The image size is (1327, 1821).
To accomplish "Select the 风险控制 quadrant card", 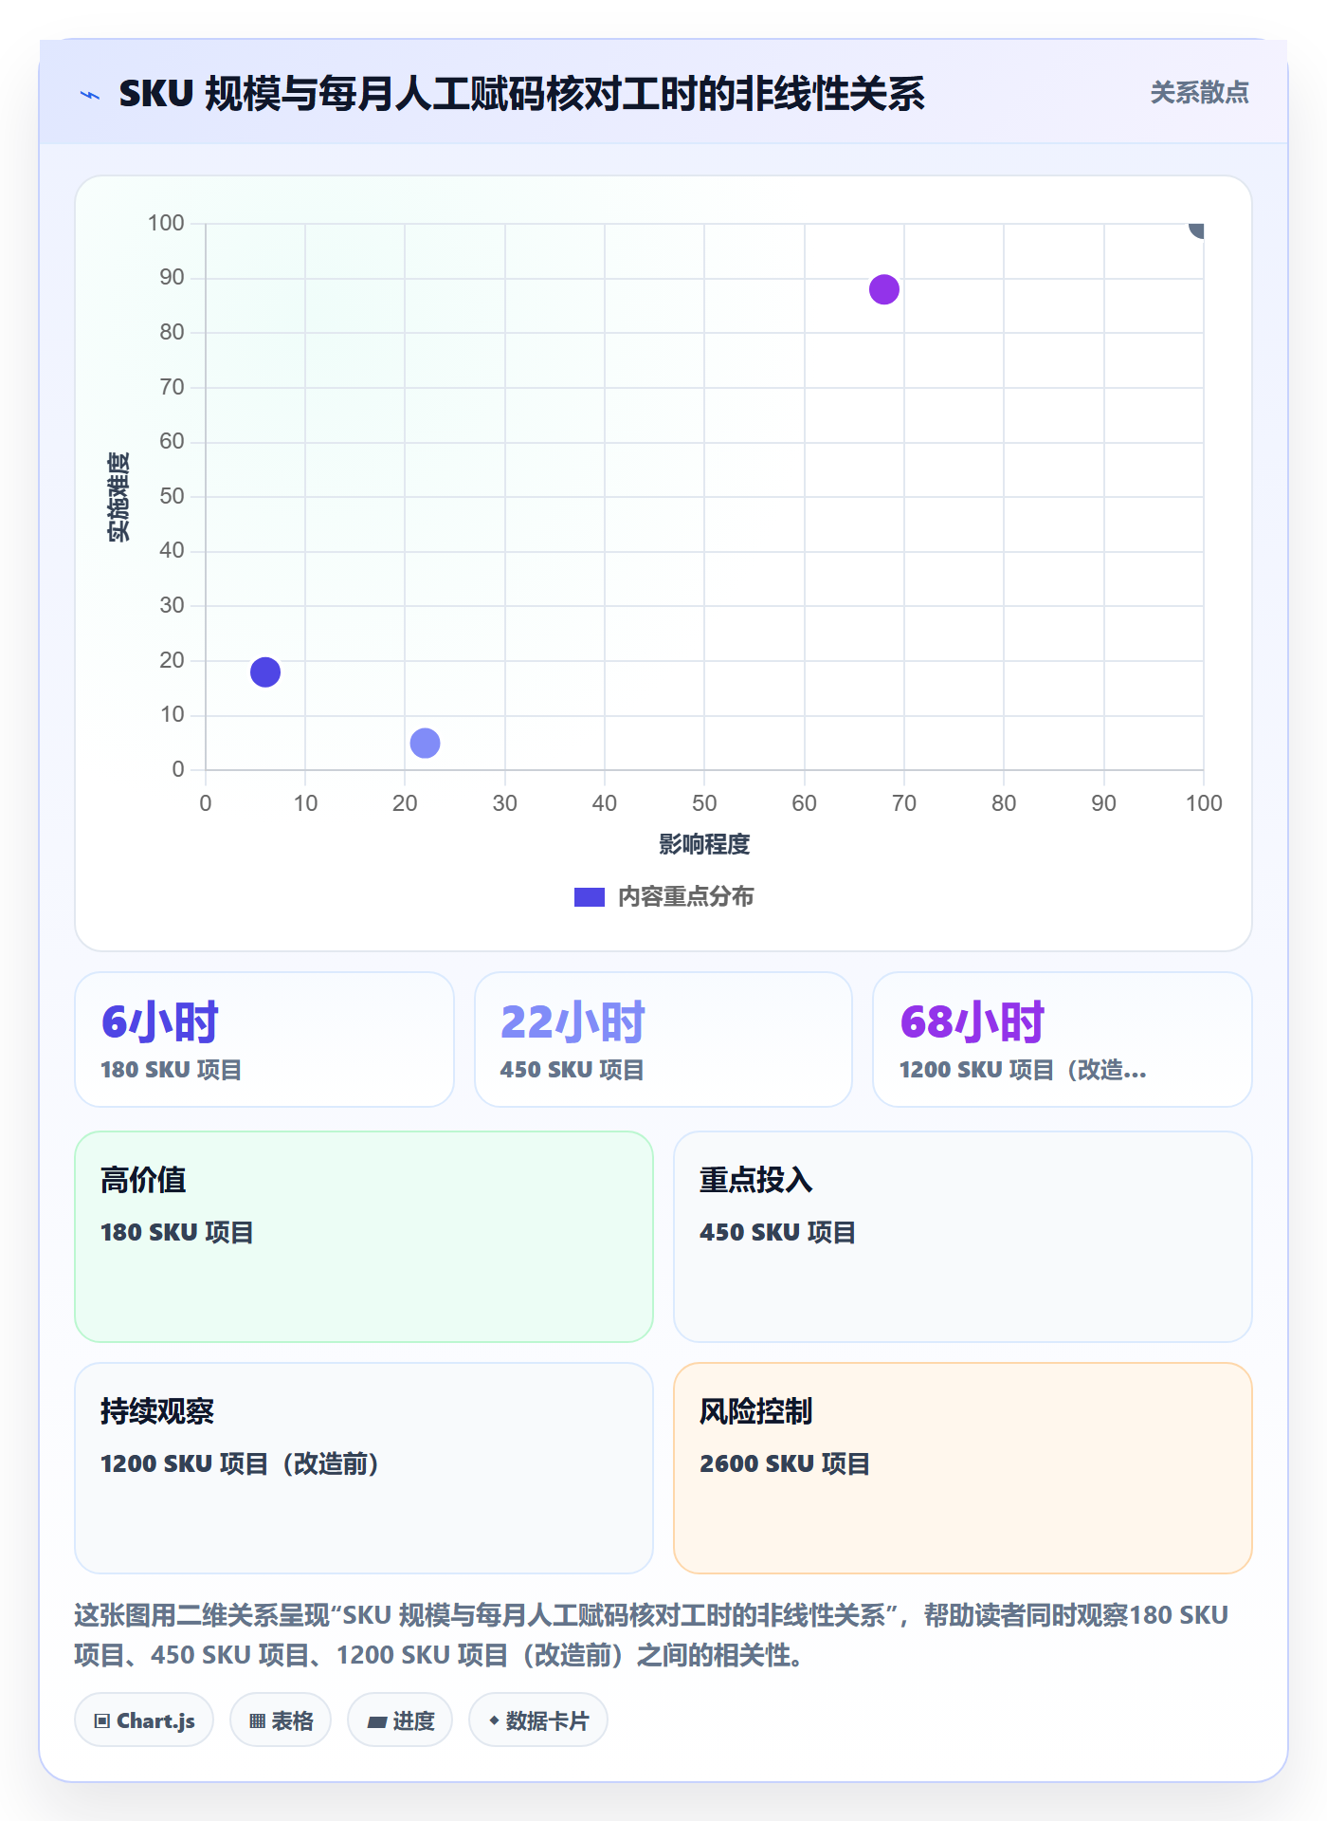I will click(x=963, y=1468).
